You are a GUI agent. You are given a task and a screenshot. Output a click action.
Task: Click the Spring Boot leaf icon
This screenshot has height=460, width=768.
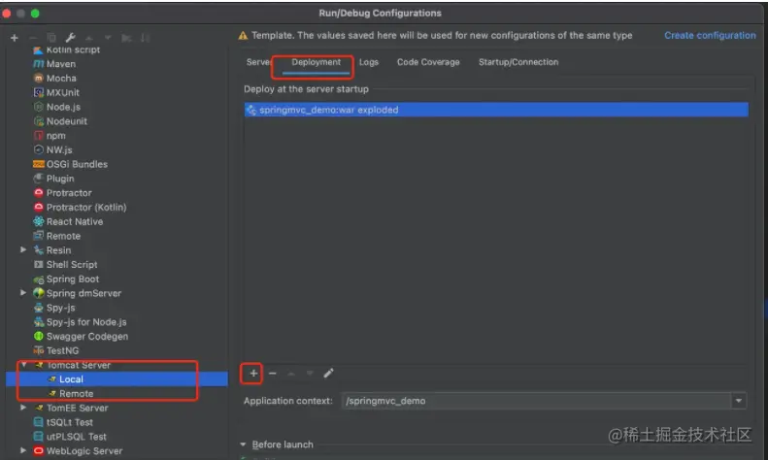39,279
